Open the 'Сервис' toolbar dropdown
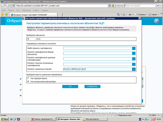163x122 pixels. point(155,15)
